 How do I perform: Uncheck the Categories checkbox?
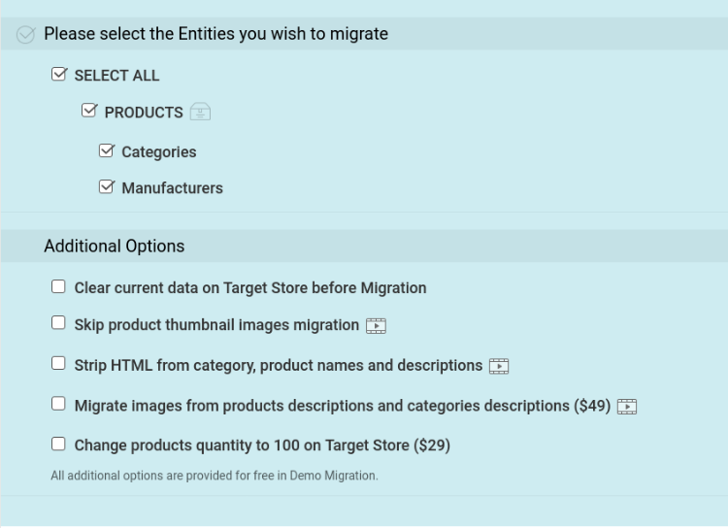point(107,150)
